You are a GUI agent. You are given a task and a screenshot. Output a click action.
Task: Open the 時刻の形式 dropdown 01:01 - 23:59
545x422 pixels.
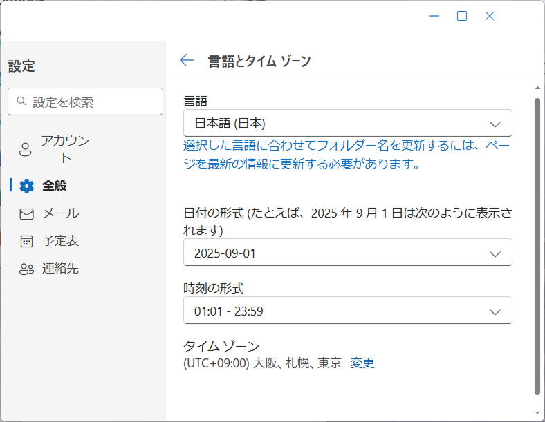coord(348,310)
